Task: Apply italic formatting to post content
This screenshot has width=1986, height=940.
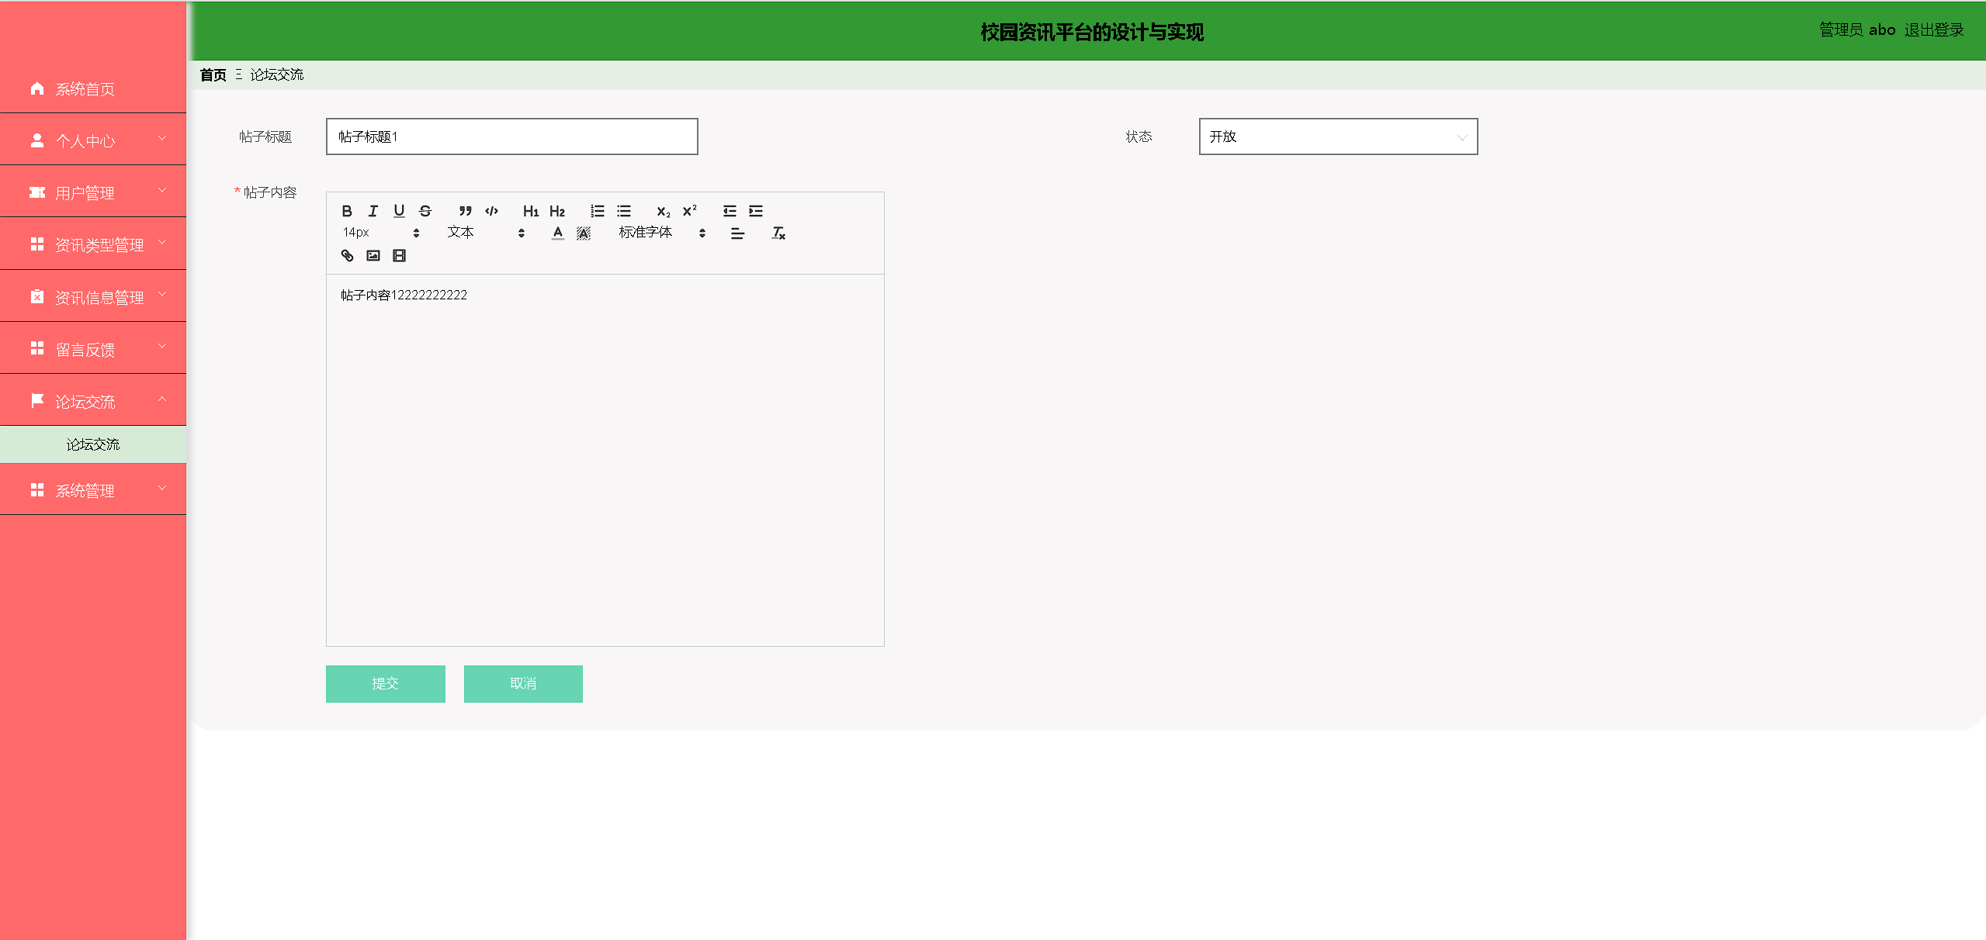Action: pos(373,210)
